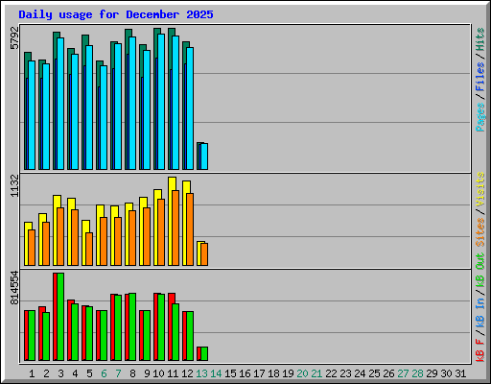Click weekend day 13 label
Image resolution: width=491 pixels, height=384 pixels.
tap(201, 373)
